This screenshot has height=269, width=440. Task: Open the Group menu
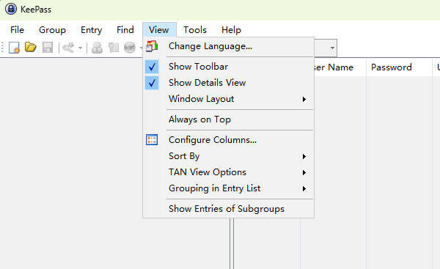point(53,30)
